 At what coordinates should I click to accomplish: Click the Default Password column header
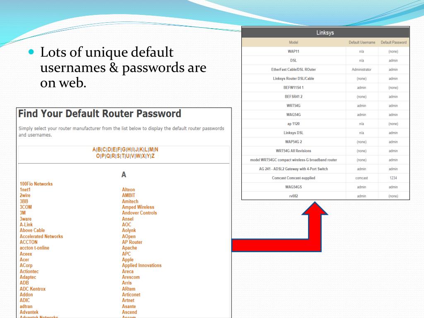[x=394, y=43]
